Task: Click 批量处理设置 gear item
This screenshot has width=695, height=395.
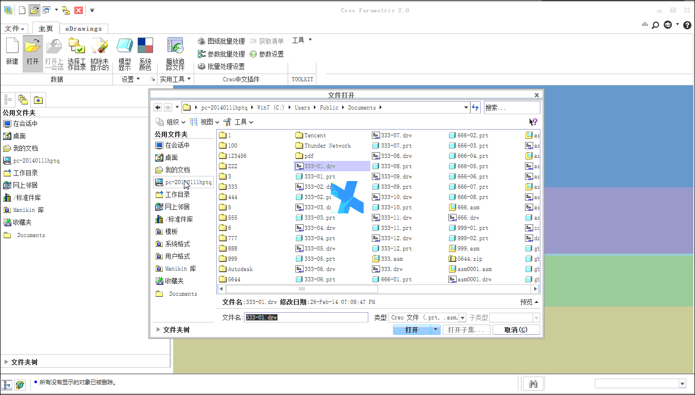Action: tap(221, 66)
